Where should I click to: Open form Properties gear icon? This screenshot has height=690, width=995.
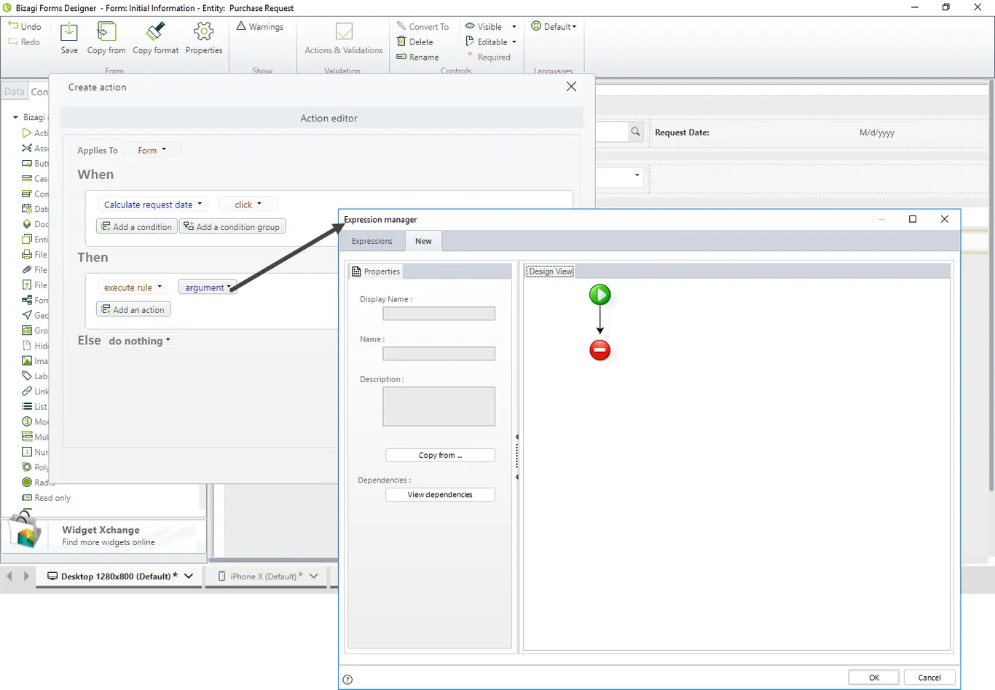coord(204,32)
